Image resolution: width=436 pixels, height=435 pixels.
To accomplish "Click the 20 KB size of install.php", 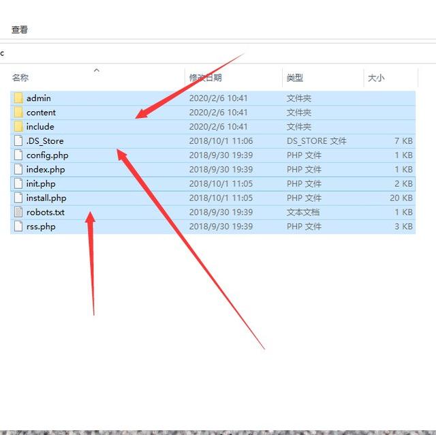I will (401, 198).
